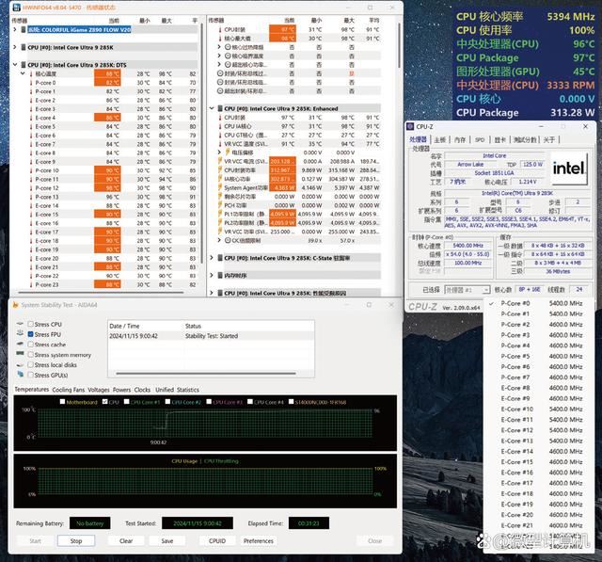Click the AIDA64 flame icon in title bar
The height and width of the screenshot is (562, 602).
click(x=15, y=304)
